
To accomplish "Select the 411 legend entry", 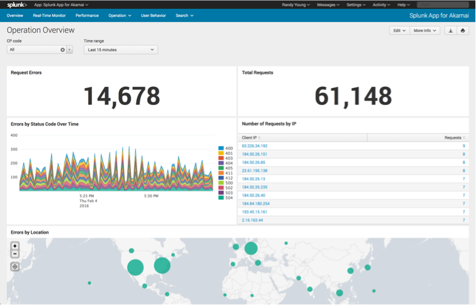I will click(x=225, y=173).
